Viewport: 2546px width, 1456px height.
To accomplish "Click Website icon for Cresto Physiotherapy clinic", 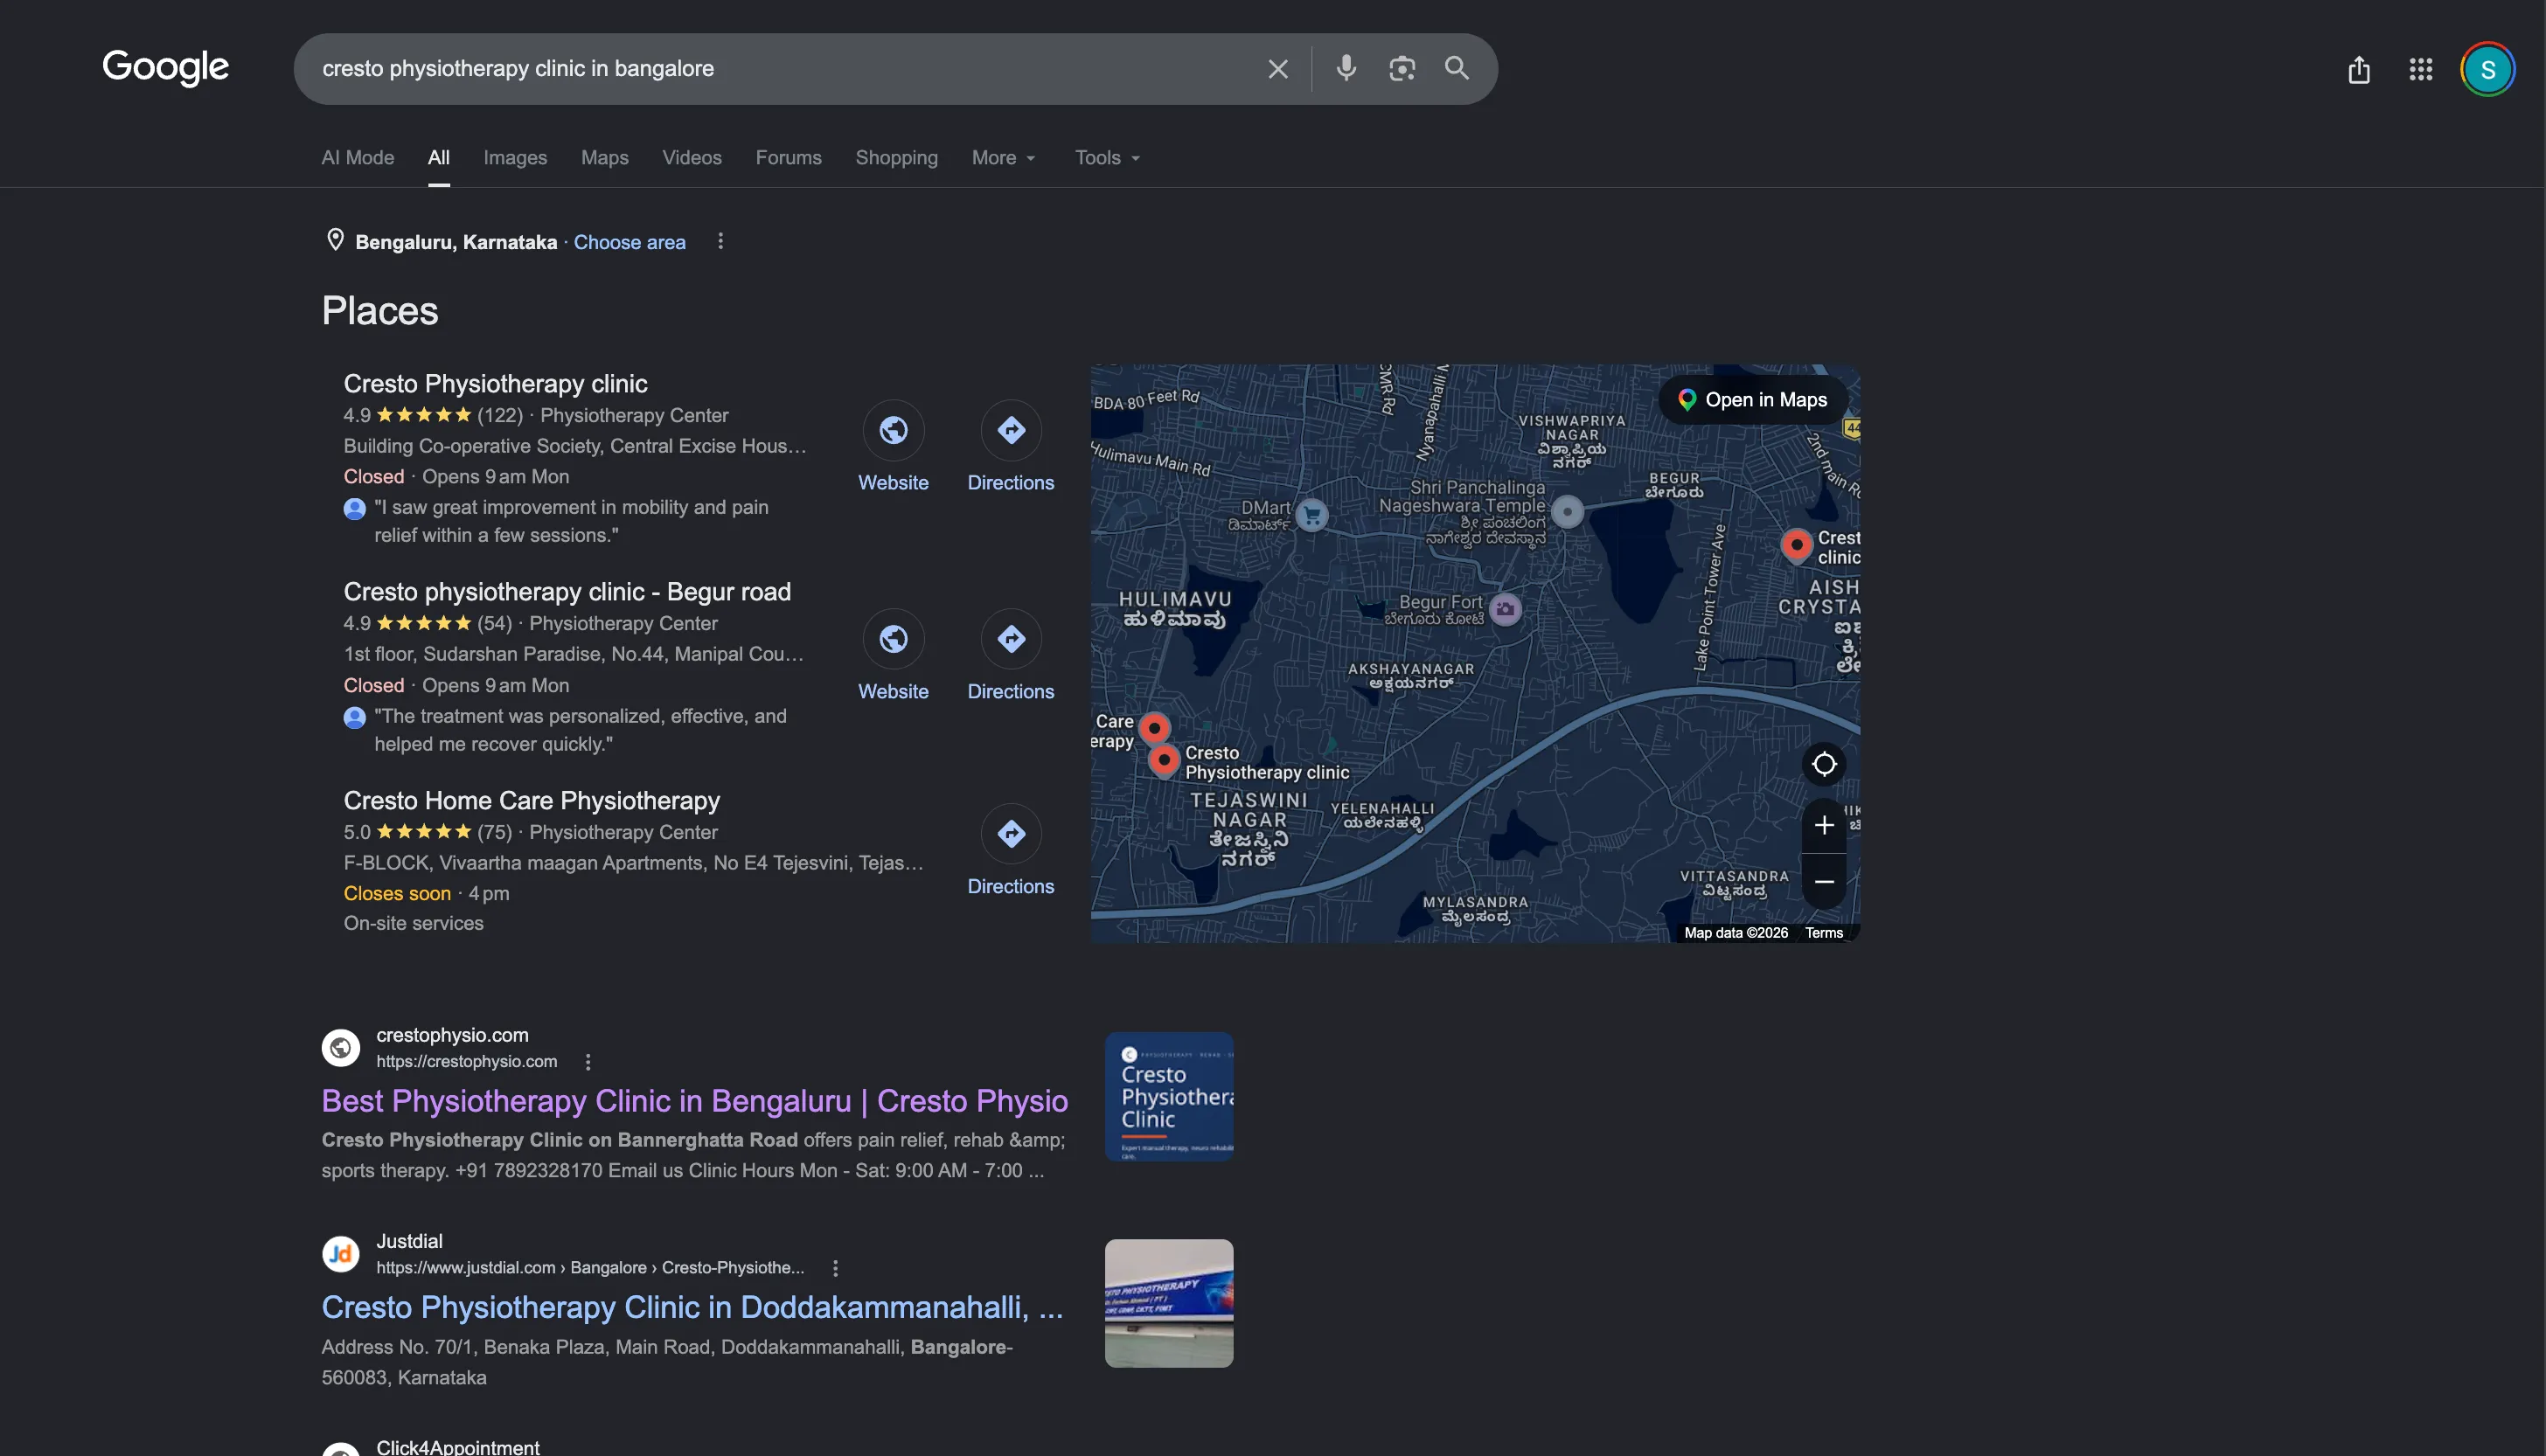I will (x=894, y=430).
